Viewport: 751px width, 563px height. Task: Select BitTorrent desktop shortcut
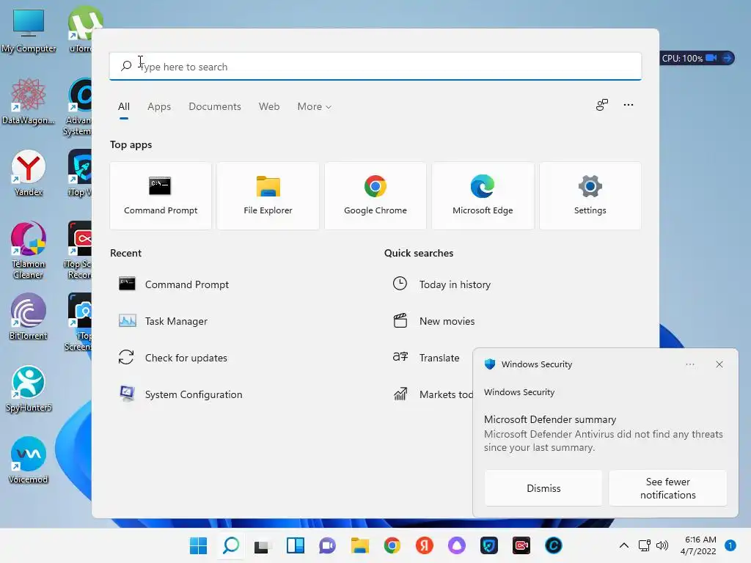29,317
